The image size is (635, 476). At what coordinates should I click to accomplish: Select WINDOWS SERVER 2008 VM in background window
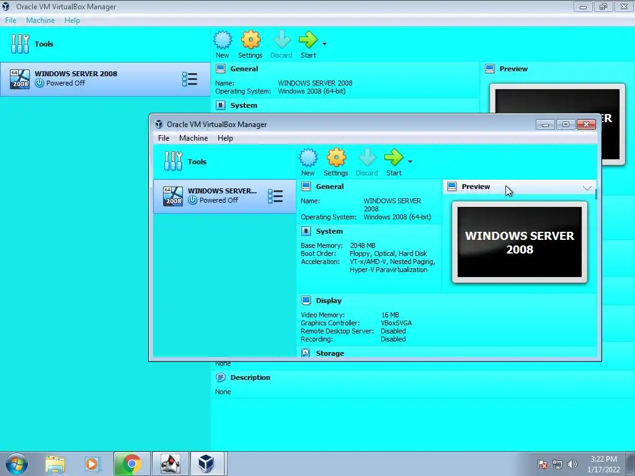105,79
